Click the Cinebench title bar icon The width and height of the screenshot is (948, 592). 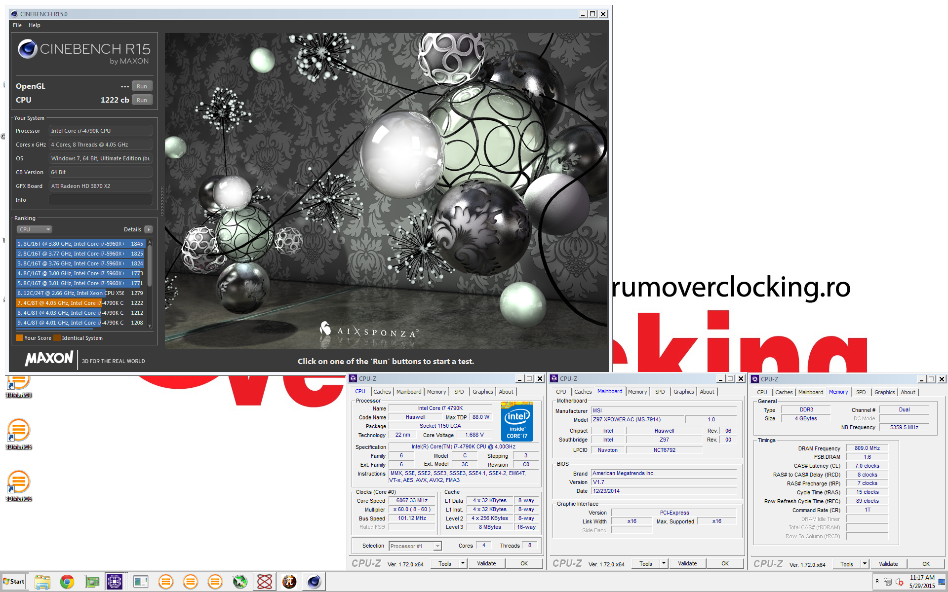[x=14, y=14]
